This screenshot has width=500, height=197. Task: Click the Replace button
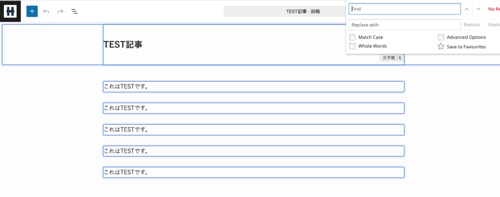click(x=472, y=24)
